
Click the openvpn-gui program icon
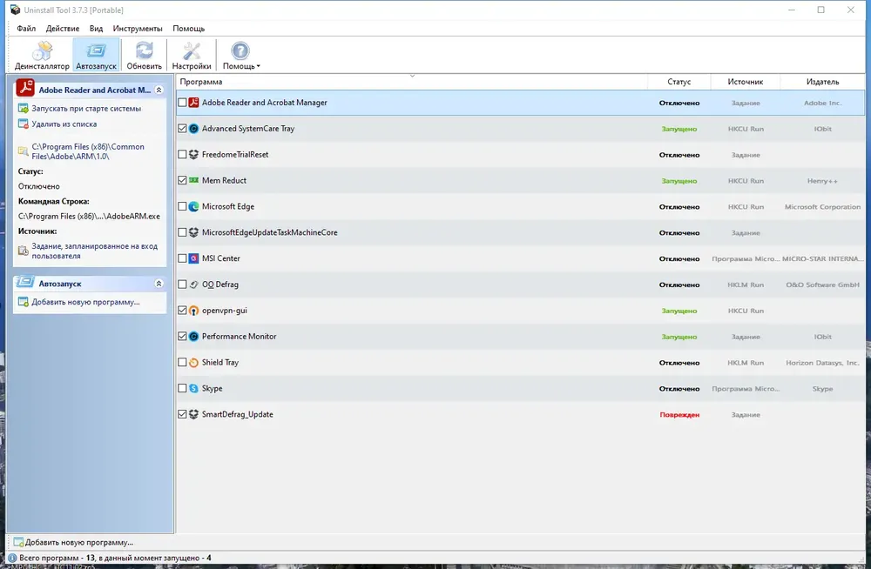(193, 311)
